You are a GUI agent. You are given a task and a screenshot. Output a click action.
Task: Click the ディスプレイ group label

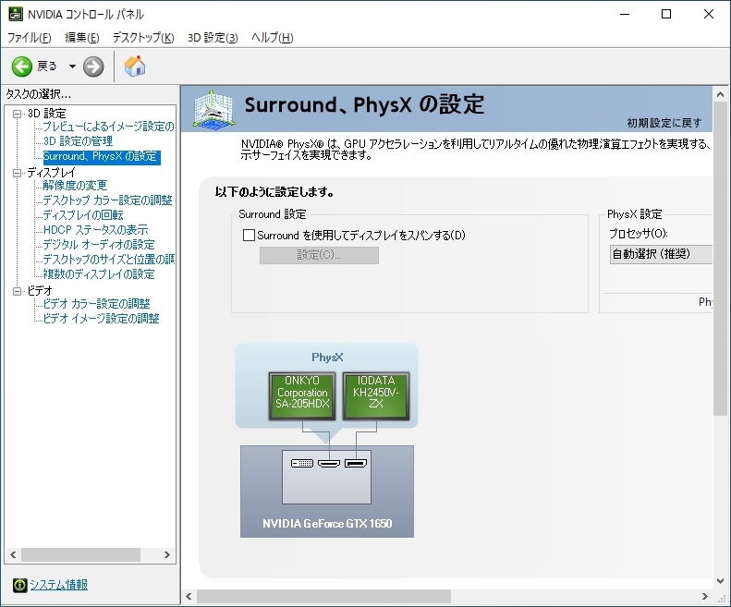tap(51, 173)
